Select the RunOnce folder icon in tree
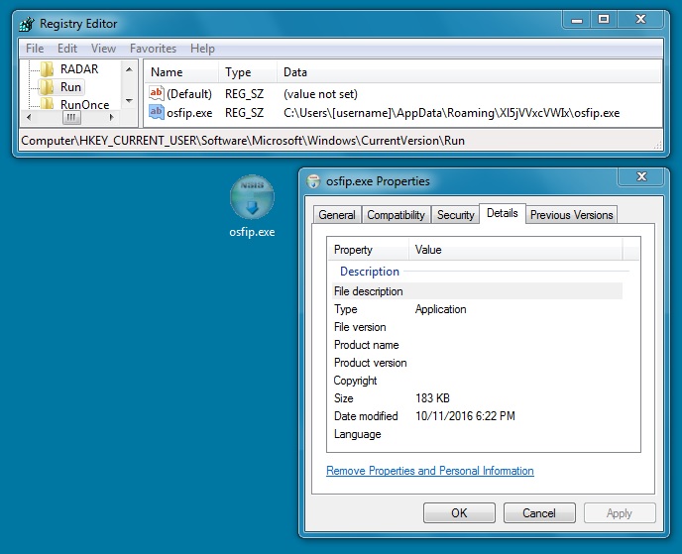682x554 pixels. (47, 104)
